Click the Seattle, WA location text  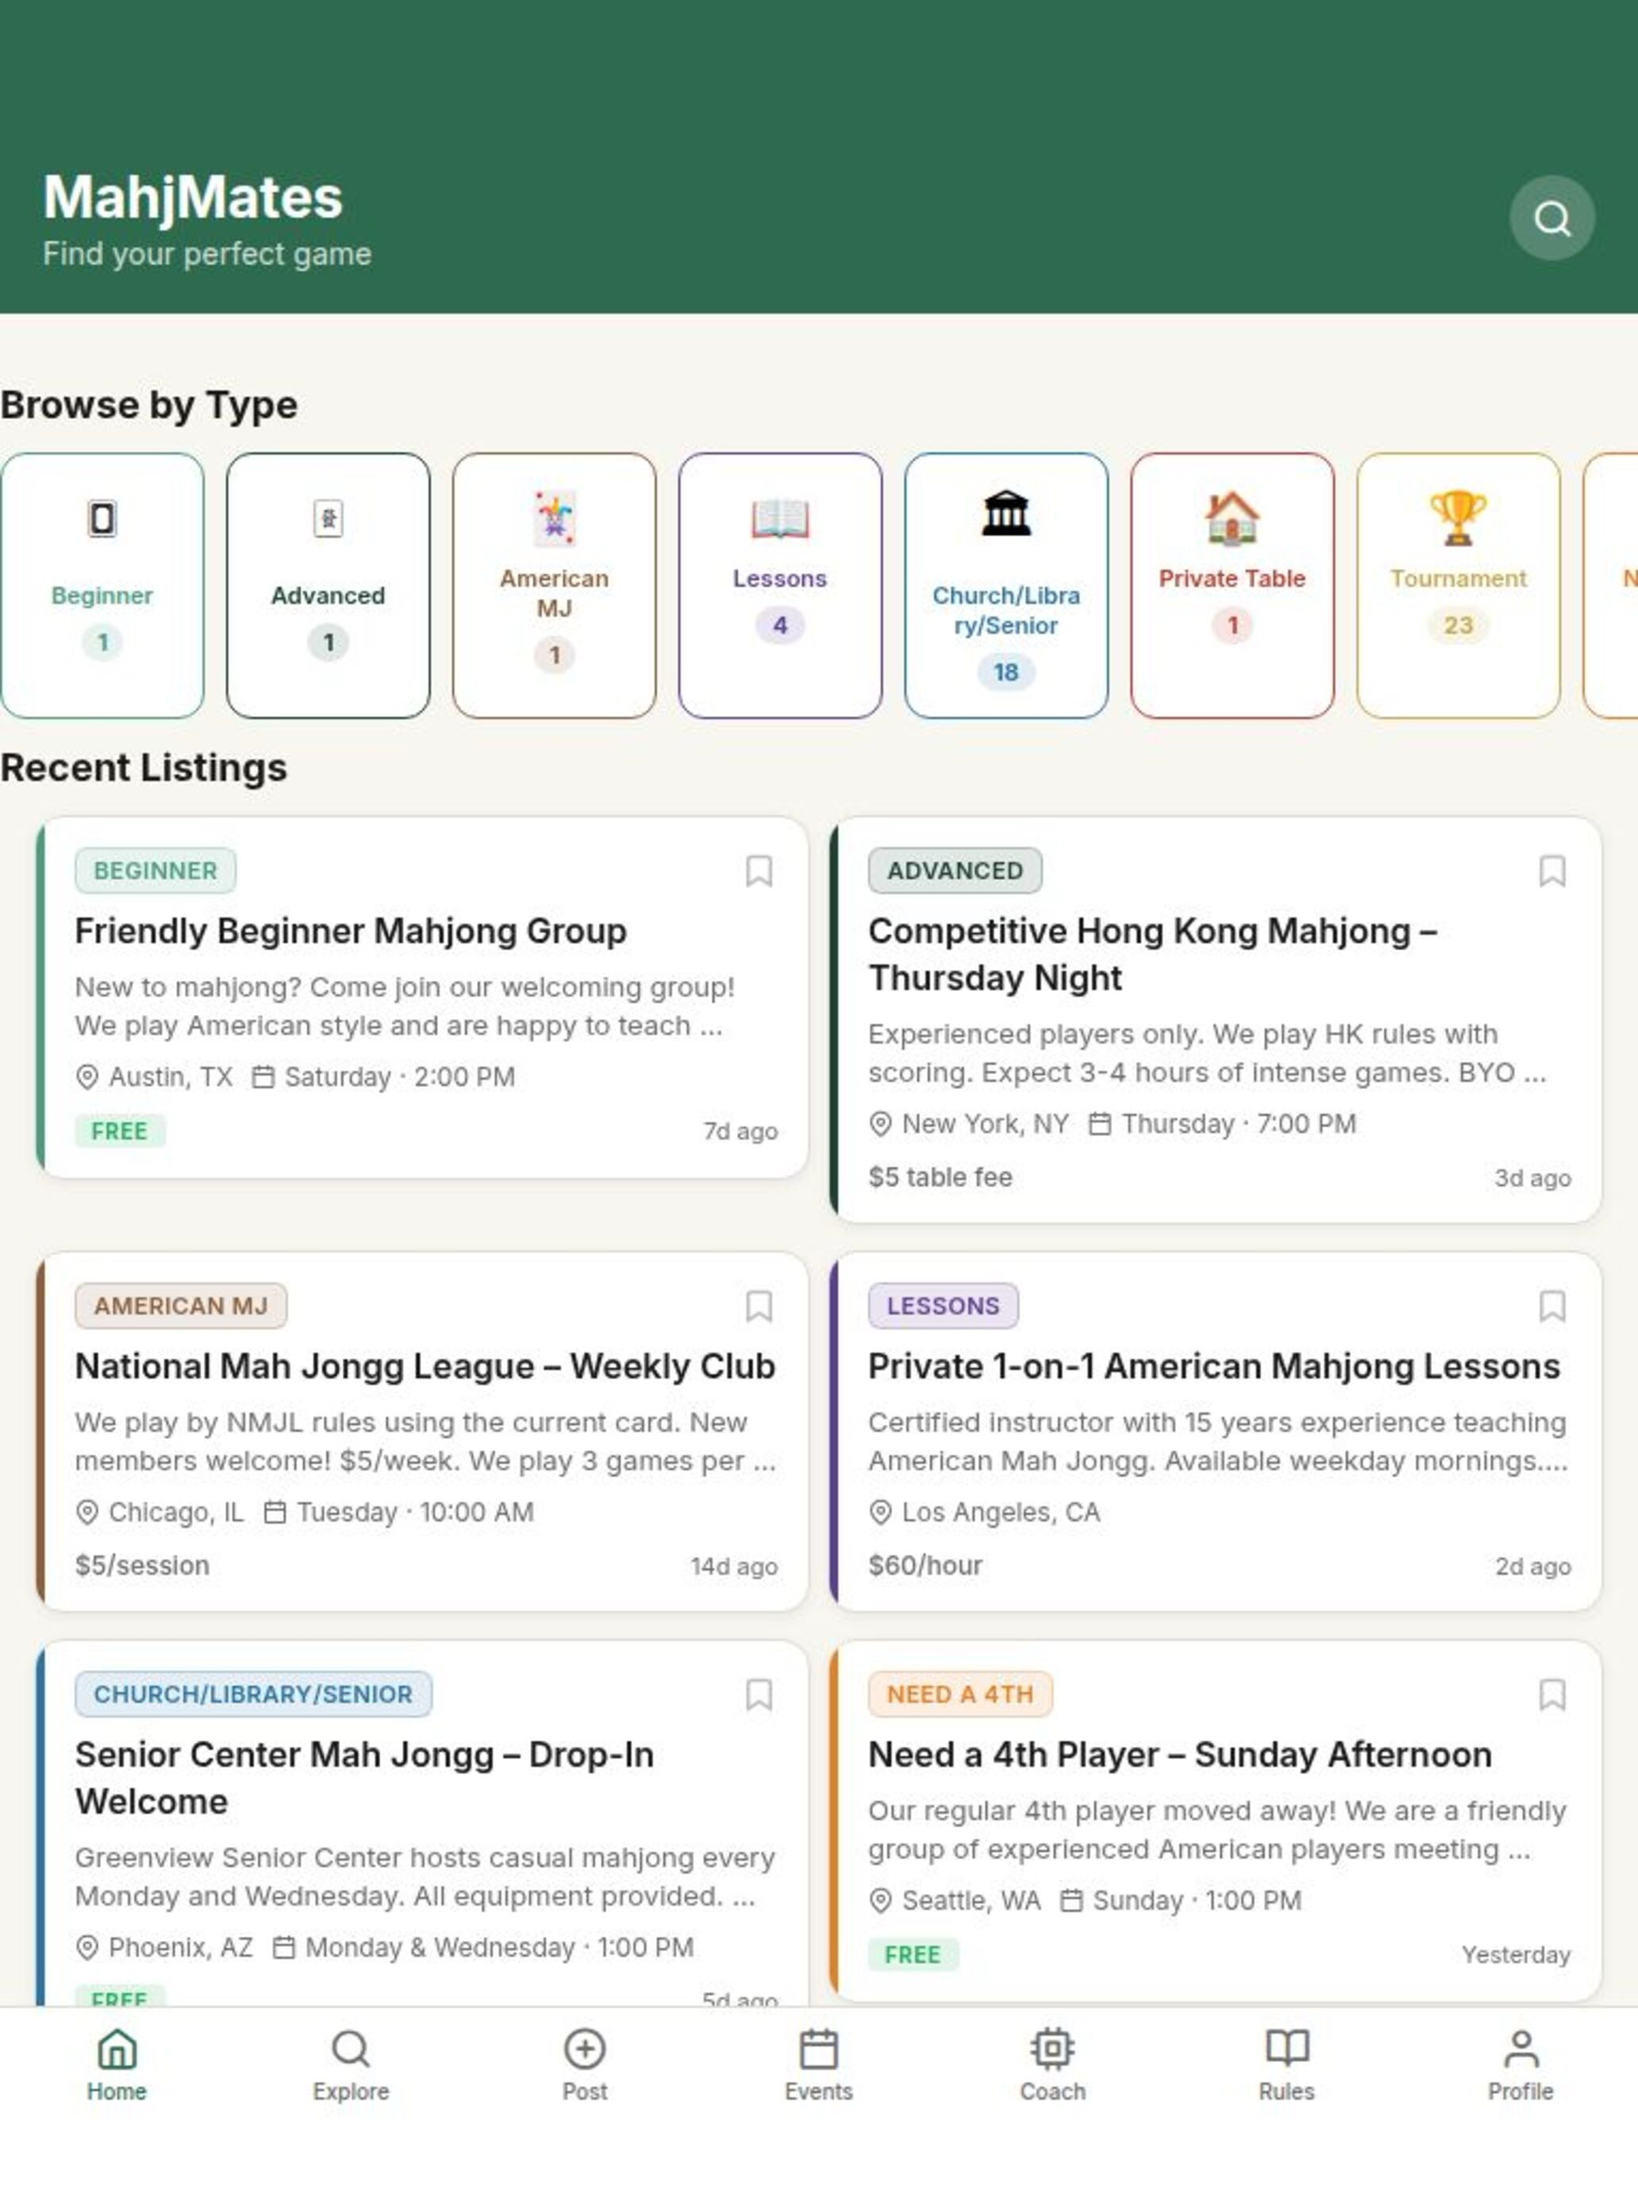click(x=971, y=1901)
